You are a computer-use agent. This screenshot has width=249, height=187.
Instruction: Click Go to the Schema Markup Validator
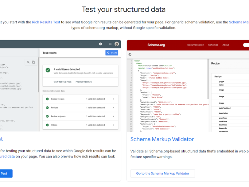point(162,174)
